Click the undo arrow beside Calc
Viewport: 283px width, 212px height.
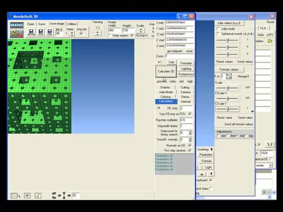click(160, 62)
